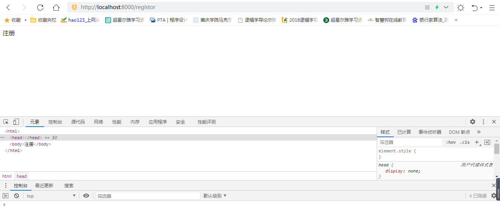Switch to the 应用程序 tab

point(158,122)
